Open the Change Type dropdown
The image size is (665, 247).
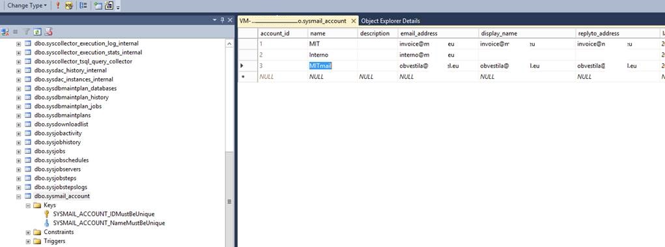point(27,5)
